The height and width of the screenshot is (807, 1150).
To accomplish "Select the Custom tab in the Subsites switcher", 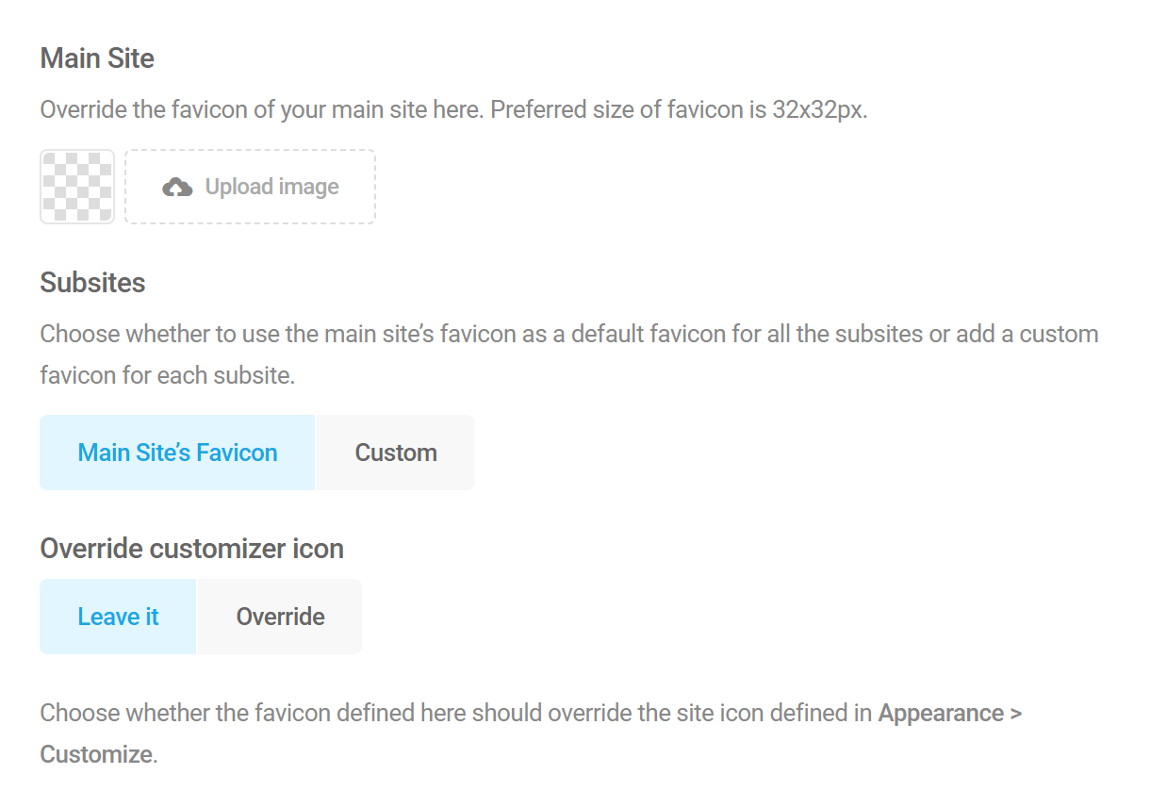I will click(x=395, y=452).
